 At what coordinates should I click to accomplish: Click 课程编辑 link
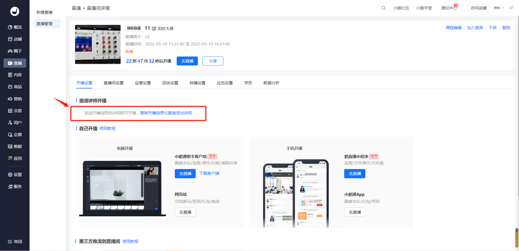pyautogui.click(x=453, y=28)
